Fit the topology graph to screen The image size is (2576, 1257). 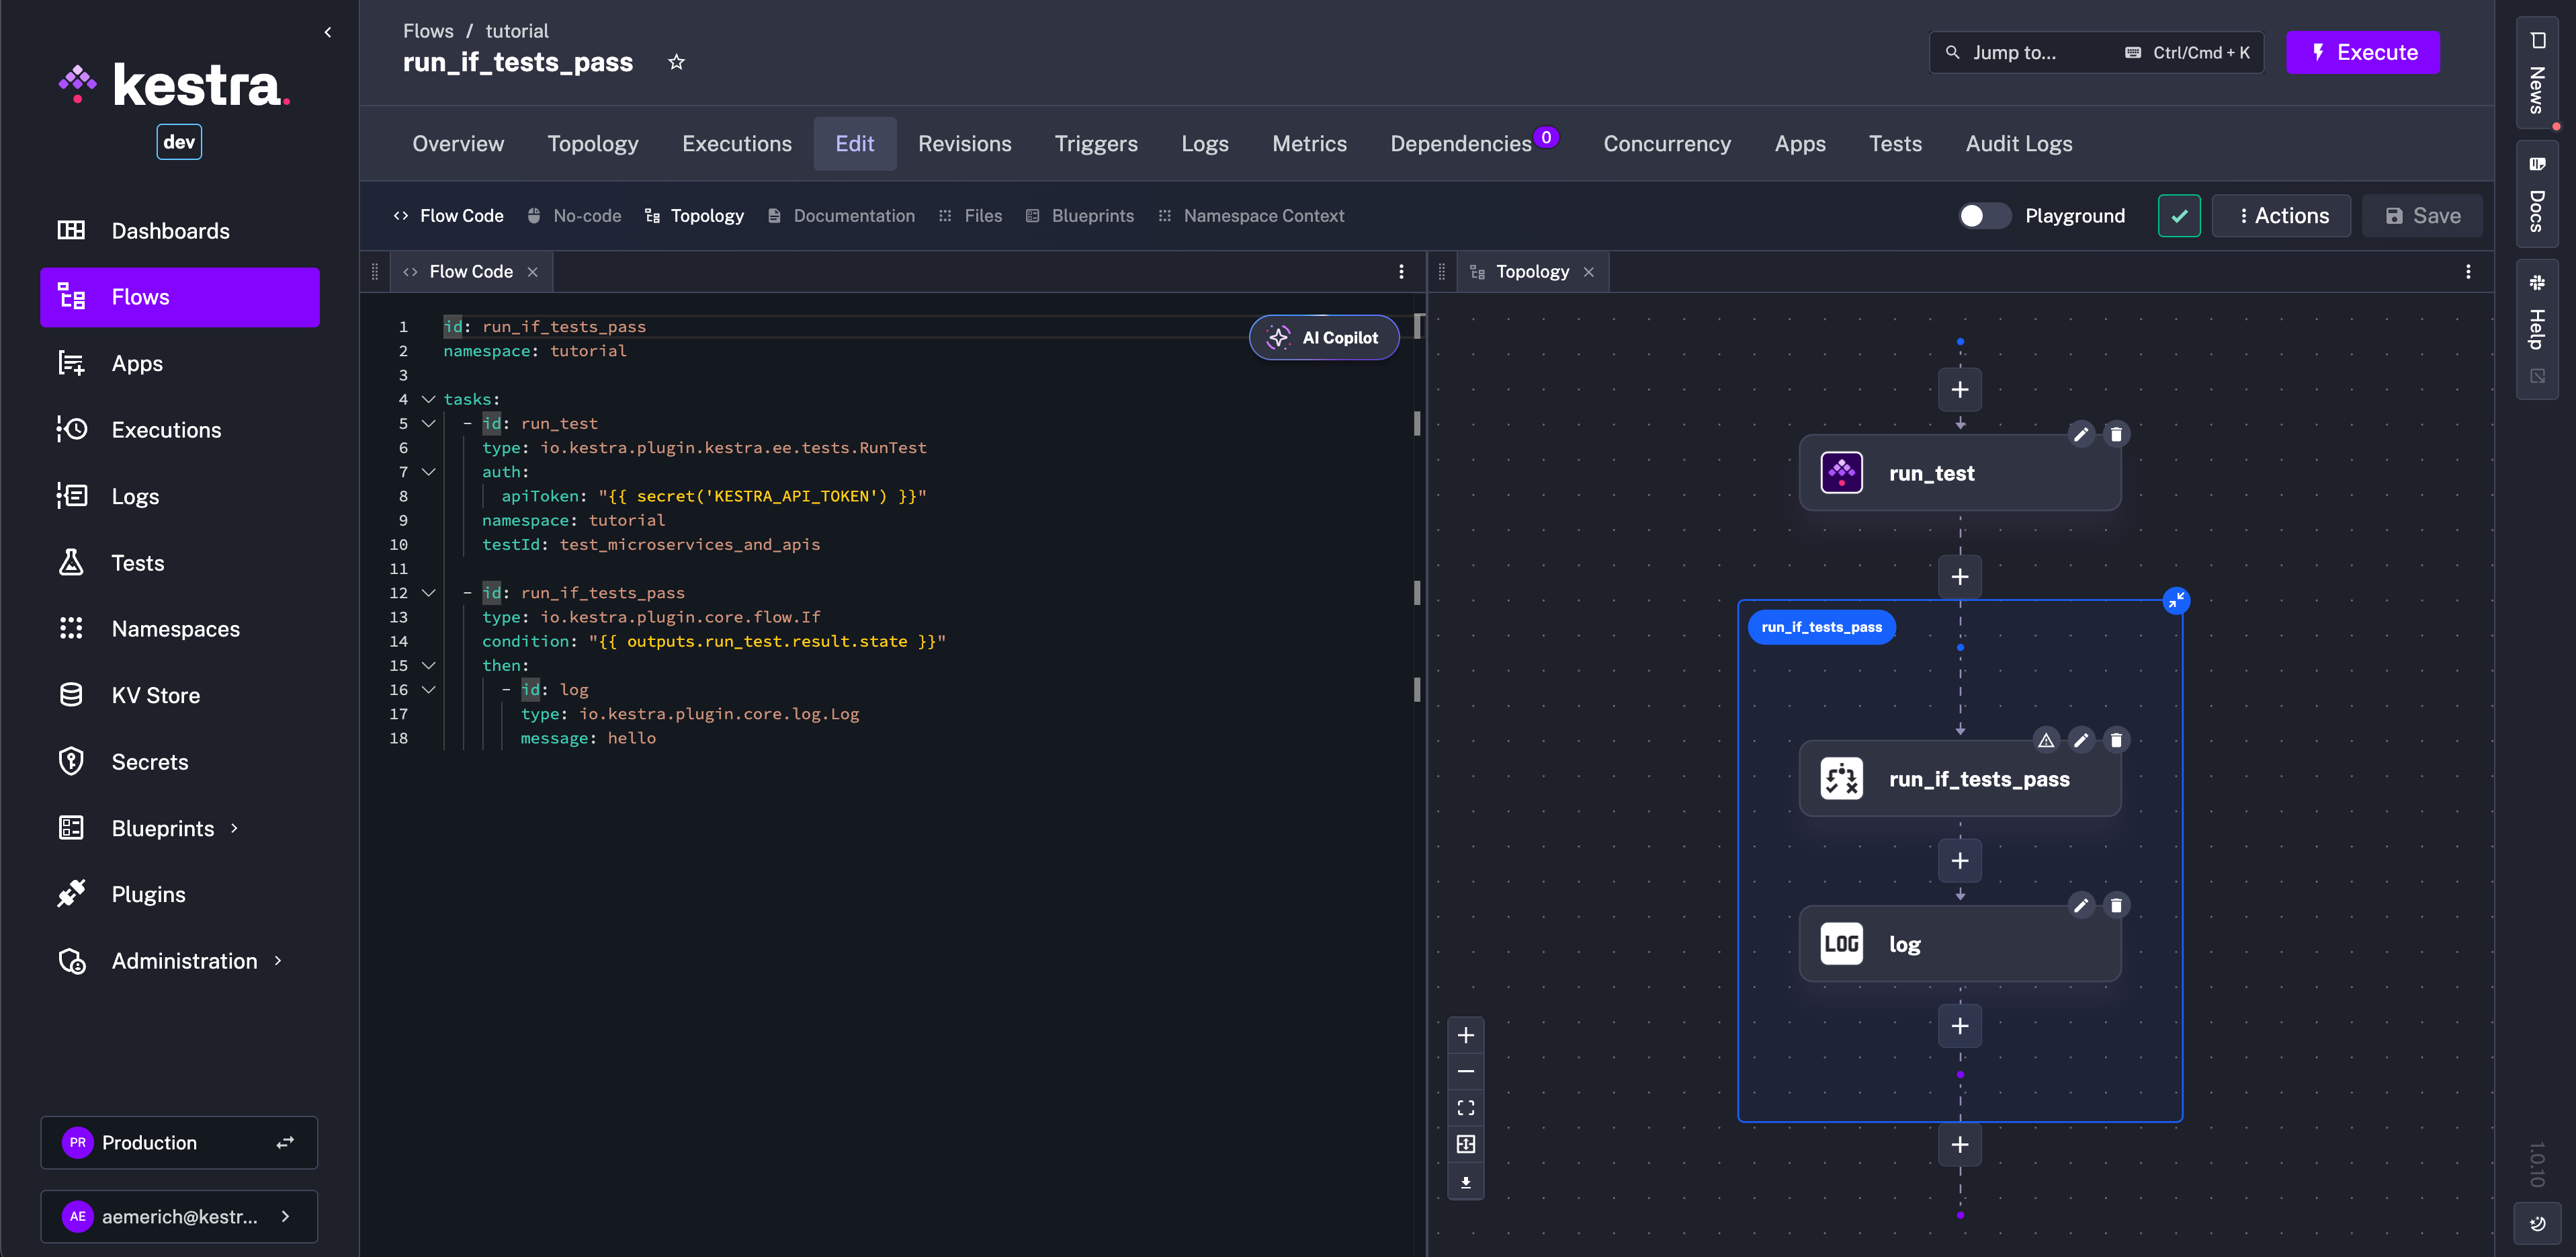click(1466, 1107)
